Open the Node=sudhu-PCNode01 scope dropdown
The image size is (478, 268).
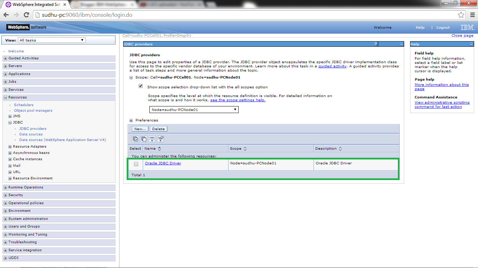pyautogui.click(x=194, y=109)
